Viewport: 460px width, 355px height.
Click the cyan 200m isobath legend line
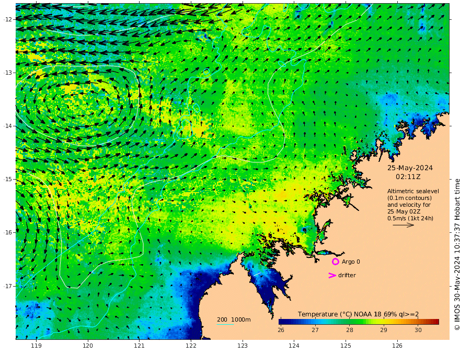[x=225, y=324]
